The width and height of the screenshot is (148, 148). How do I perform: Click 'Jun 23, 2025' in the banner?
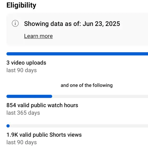pyautogui.click(x=101, y=24)
